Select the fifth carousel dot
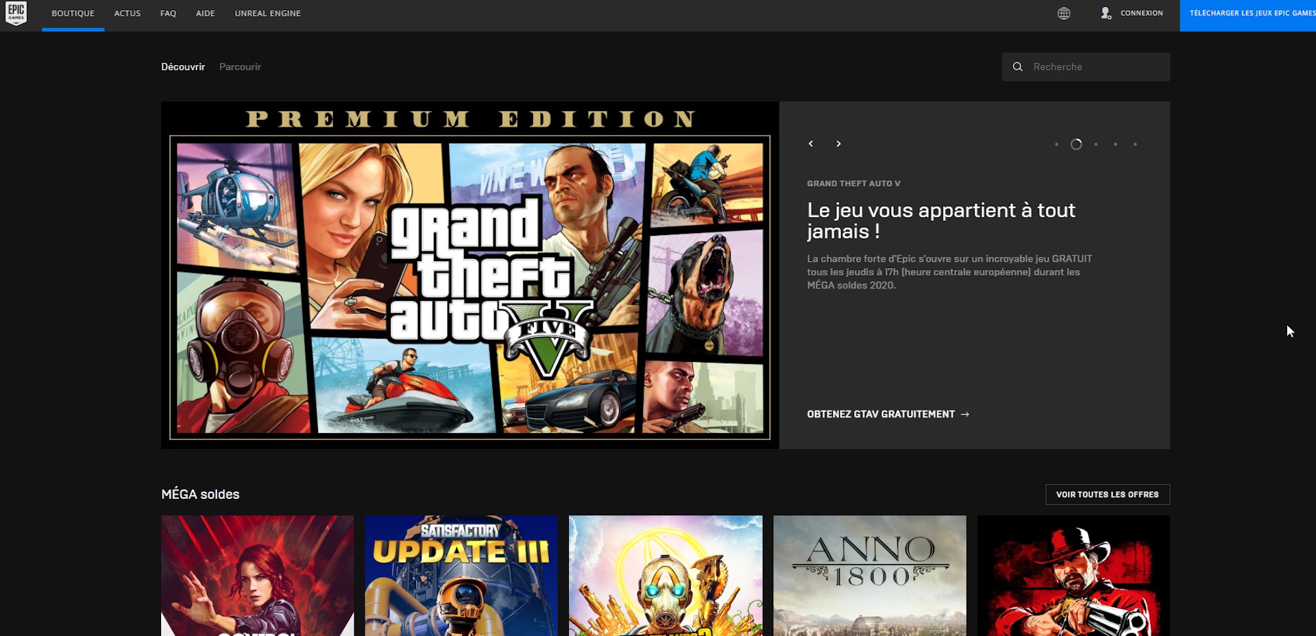 click(x=1135, y=145)
